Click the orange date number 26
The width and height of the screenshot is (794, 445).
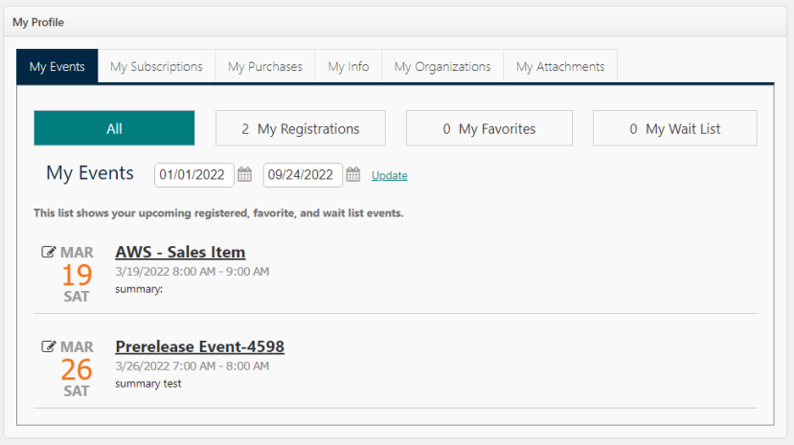point(77,369)
